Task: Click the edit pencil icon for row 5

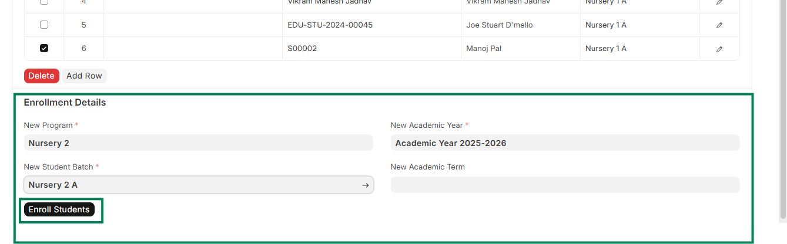Action: (719, 25)
